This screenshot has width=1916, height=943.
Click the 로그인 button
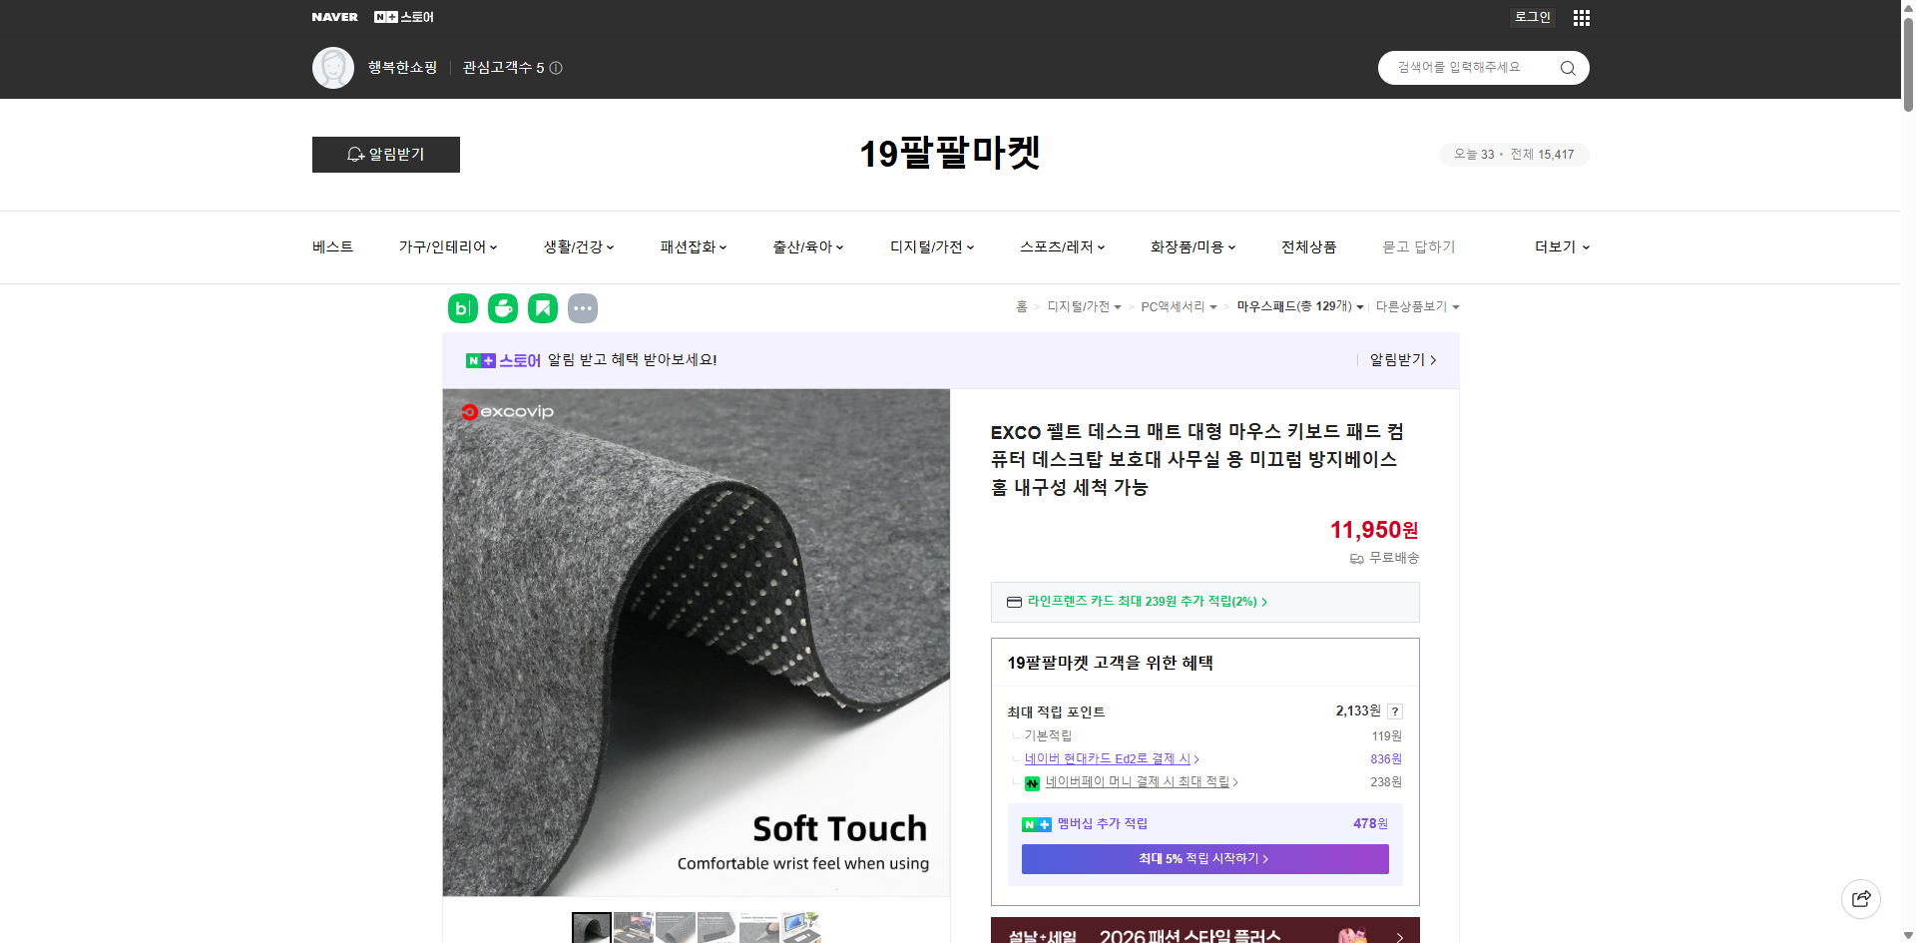pyautogui.click(x=1531, y=17)
